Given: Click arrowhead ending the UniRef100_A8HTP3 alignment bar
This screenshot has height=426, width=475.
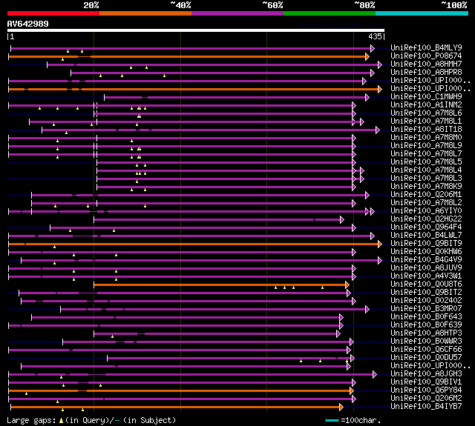Looking at the screenshot, I should click(338, 334).
